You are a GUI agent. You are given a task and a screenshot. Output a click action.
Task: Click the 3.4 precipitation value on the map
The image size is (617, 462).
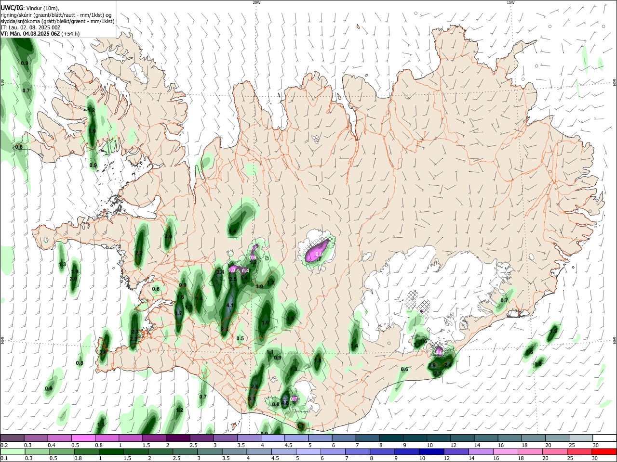click(x=220, y=272)
